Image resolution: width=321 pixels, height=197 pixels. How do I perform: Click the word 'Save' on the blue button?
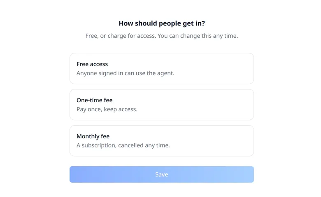click(161, 174)
